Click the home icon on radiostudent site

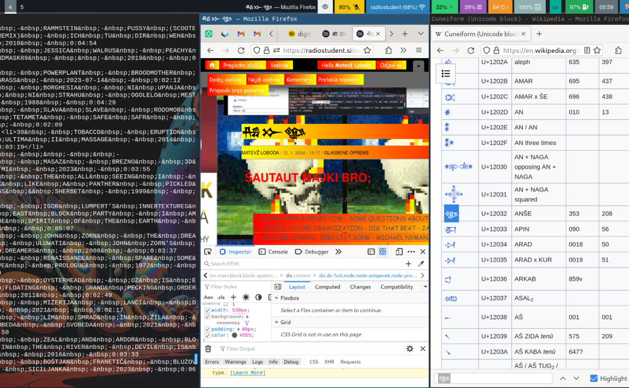click(212, 65)
